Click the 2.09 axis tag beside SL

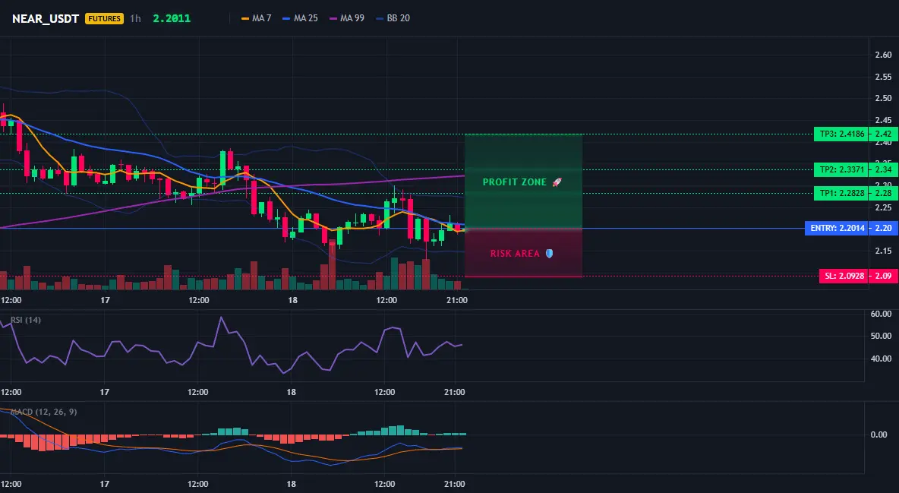(x=884, y=276)
